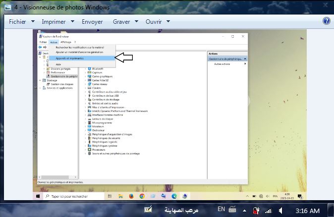Click pictured Bluetooth device icon
Viewport: 334px width, 217px height.
[90, 68]
